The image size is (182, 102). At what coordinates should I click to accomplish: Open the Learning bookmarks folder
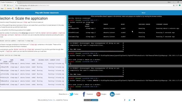pos(8,8)
